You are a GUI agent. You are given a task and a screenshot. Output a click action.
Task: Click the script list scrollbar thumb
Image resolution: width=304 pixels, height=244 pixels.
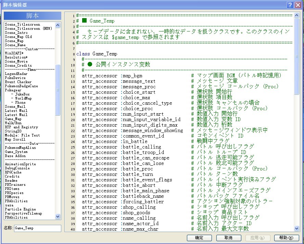tap(58, 90)
